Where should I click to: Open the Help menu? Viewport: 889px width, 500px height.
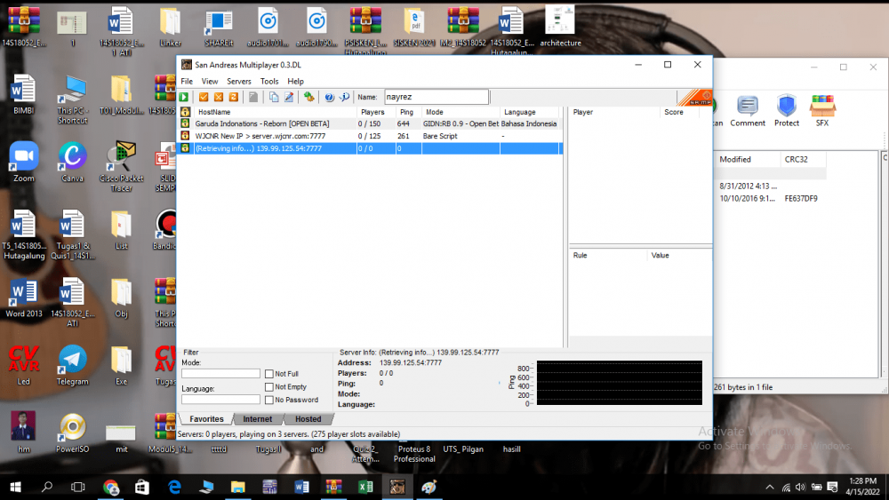pyautogui.click(x=295, y=81)
